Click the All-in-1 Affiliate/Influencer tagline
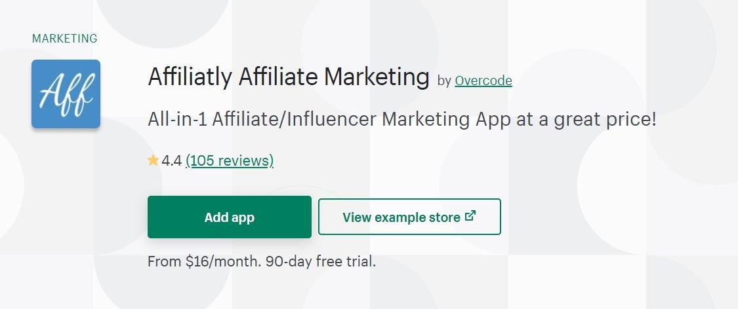738x309 pixels. [402, 120]
